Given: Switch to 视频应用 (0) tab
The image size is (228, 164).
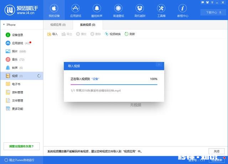Looking at the screenshot, I should pyautogui.click(x=58, y=25).
